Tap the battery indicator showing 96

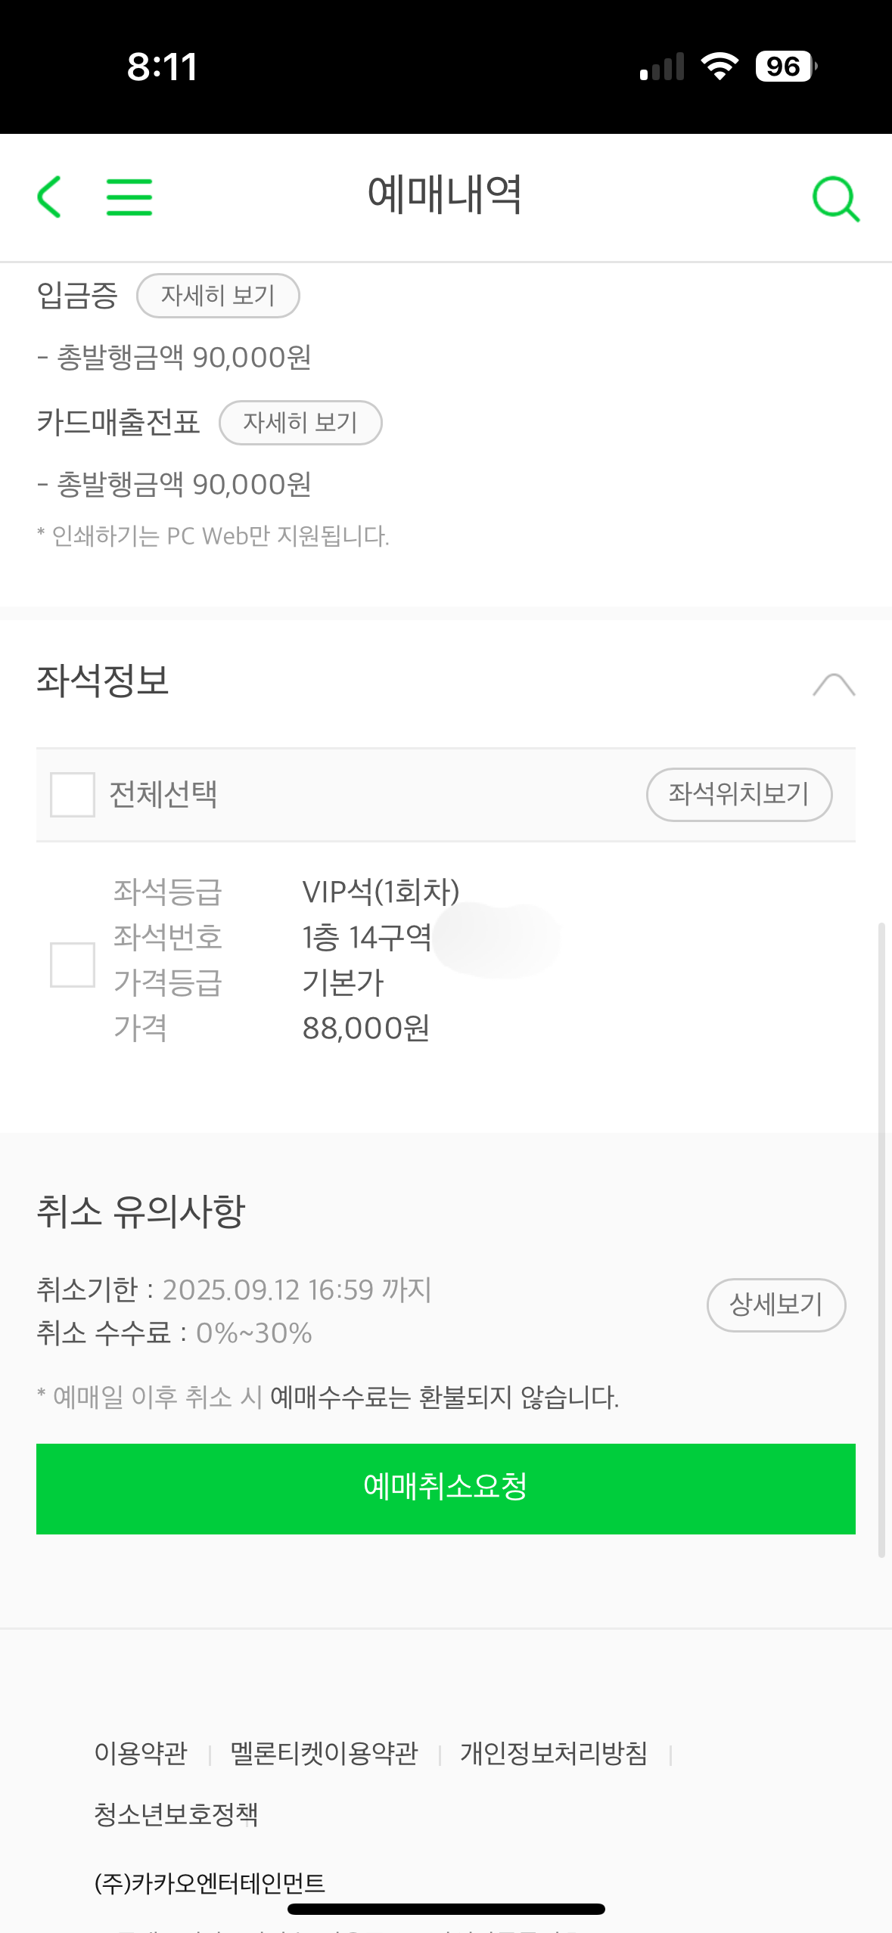(785, 67)
